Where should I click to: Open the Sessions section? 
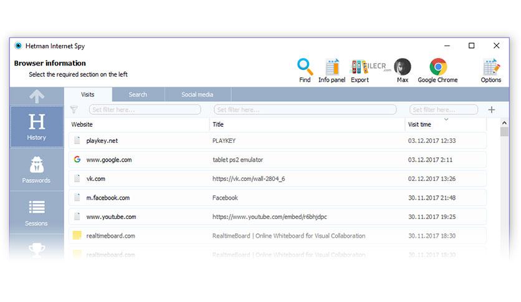pos(37,213)
